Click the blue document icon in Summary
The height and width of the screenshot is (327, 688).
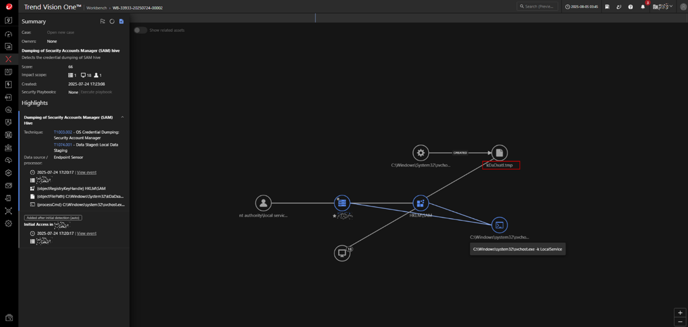(x=121, y=22)
